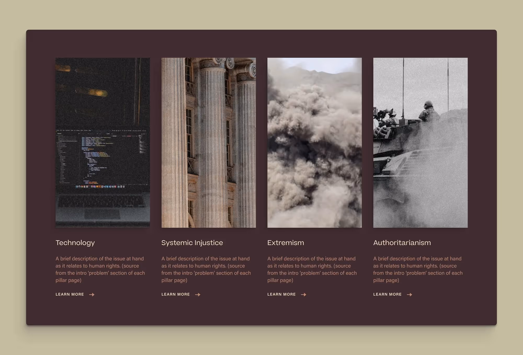Click the description paragraph under Extremism
This screenshot has height=355, width=523.
(312, 269)
